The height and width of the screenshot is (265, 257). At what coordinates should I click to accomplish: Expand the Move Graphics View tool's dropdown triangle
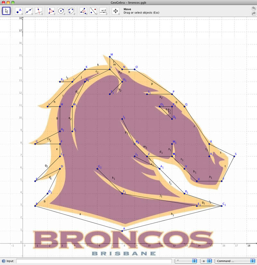pyautogui.click(x=119, y=14)
